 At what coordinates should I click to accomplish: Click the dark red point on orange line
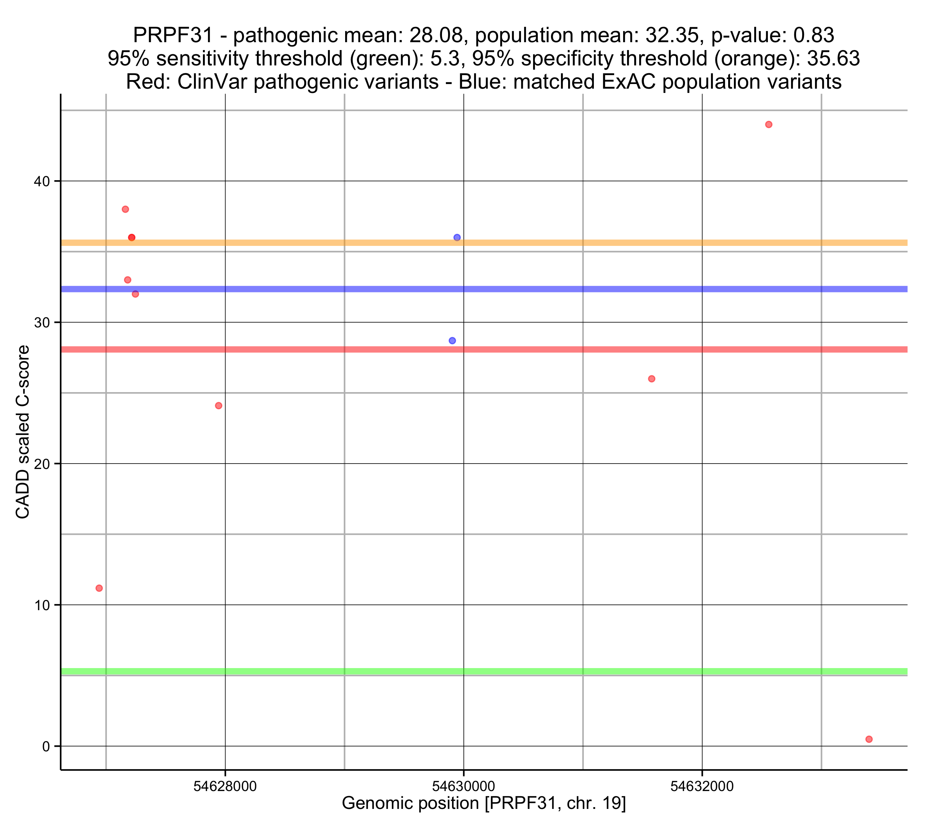[132, 237]
